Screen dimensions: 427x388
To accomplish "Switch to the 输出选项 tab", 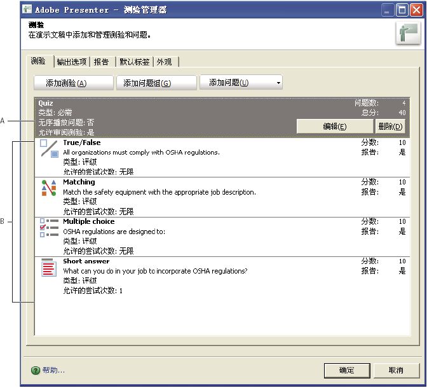I will click(71, 62).
